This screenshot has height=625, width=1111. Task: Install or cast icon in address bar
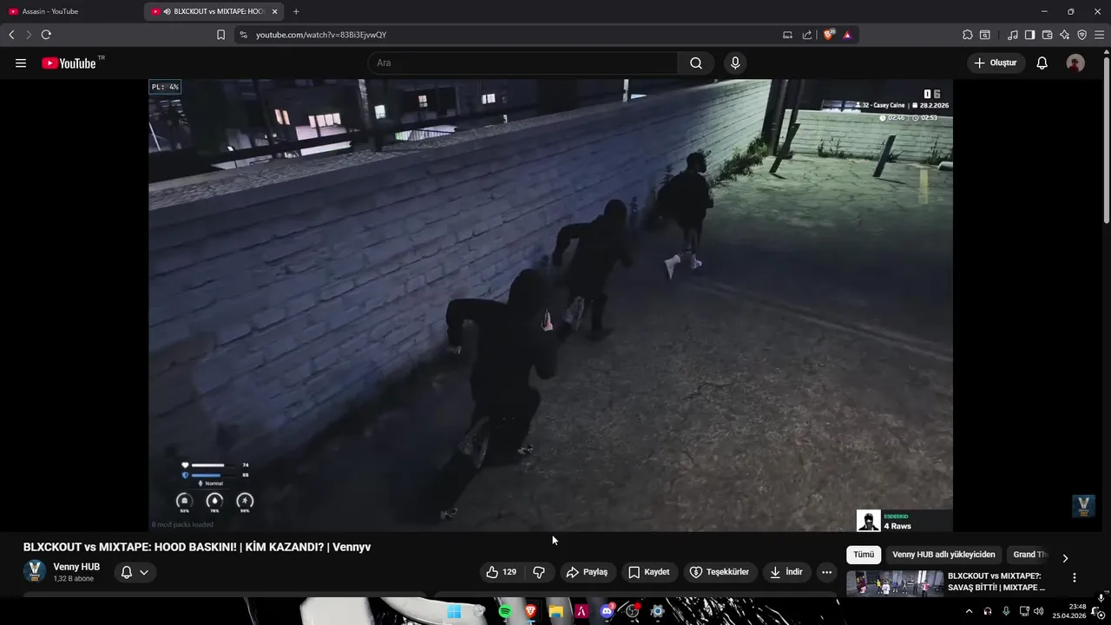click(x=787, y=35)
